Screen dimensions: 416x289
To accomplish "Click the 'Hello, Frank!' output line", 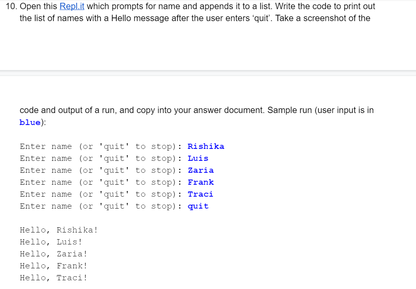I will click(54, 266).
